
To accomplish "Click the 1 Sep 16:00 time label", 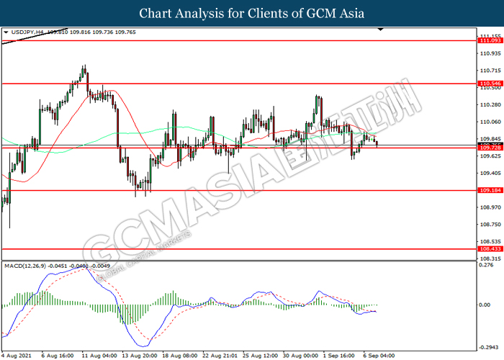I will click(x=339, y=356).
